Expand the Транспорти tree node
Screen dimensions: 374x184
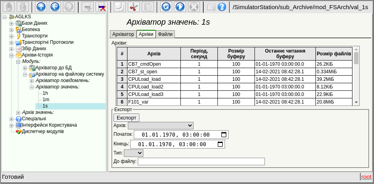click(x=12, y=36)
